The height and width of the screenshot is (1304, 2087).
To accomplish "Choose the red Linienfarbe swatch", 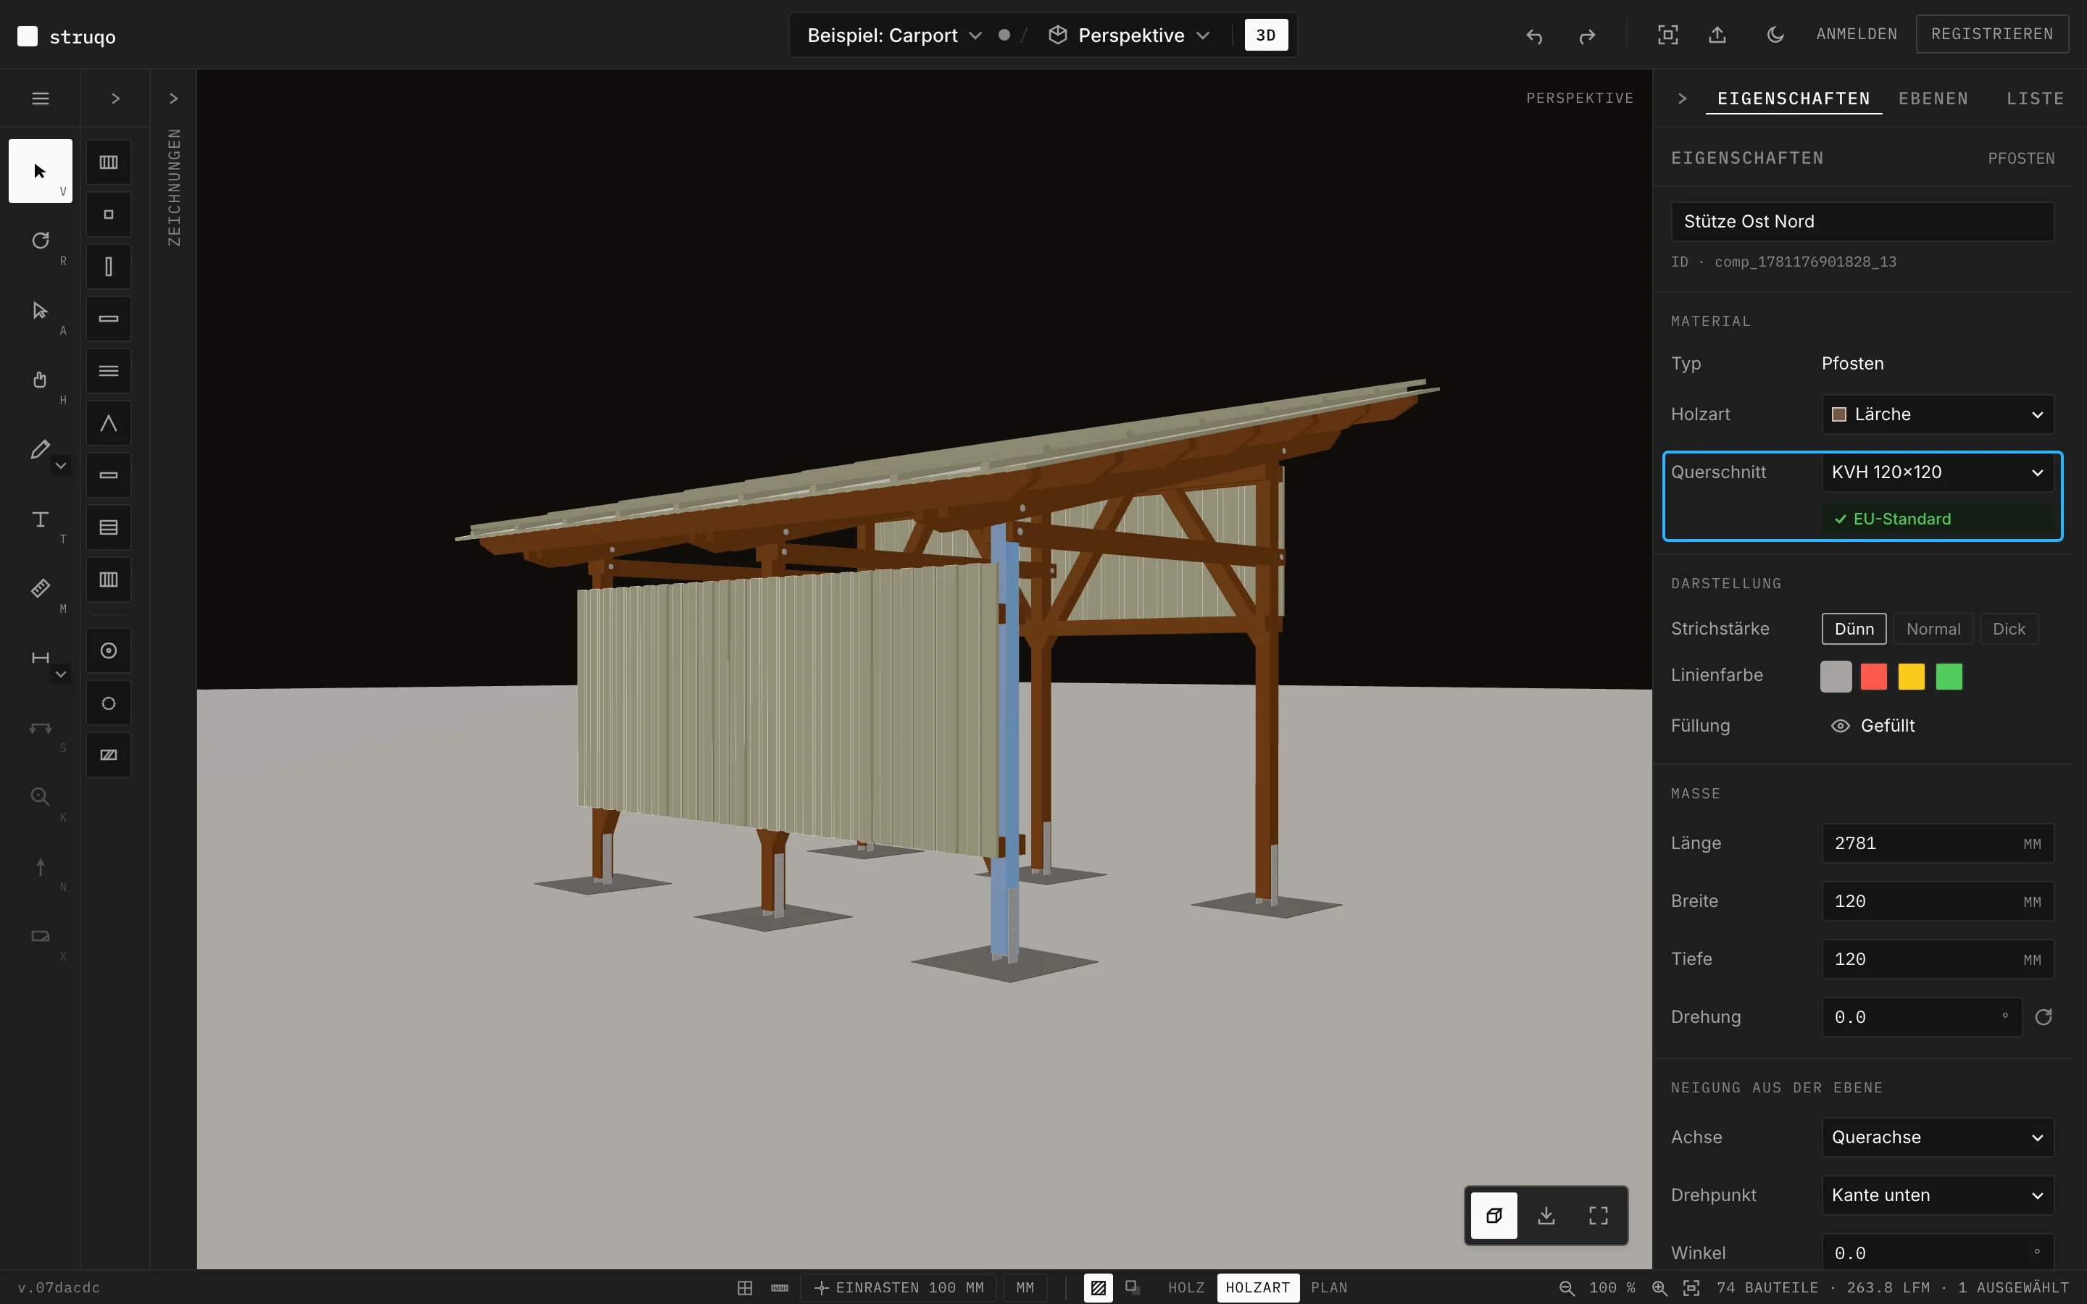I will point(1873,676).
